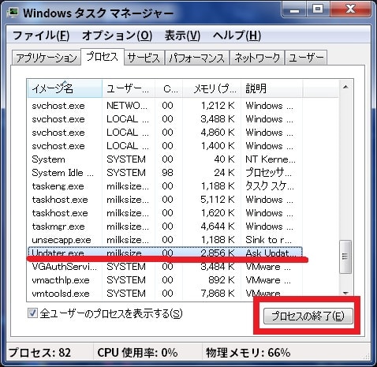This screenshot has height=367, width=377.
Task: Open the 表示(V) menu
Action: point(182,36)
